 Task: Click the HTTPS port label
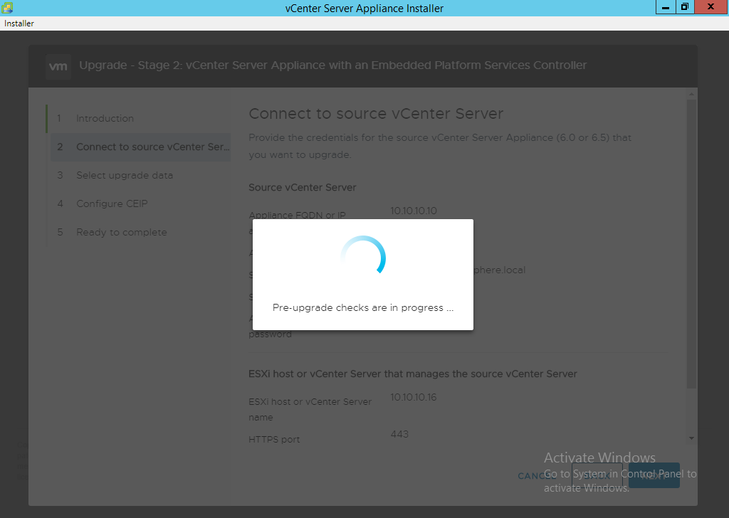click(274, 440)
